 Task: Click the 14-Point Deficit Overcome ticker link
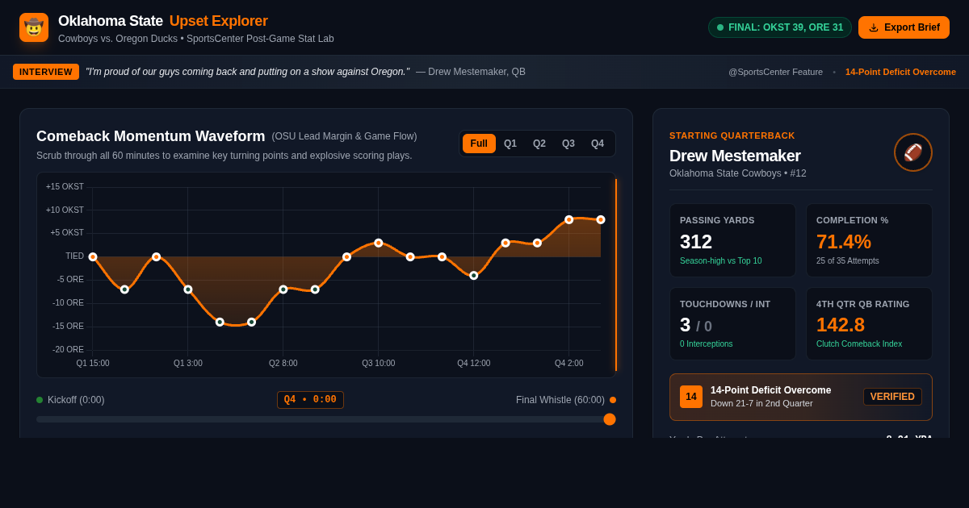coord(900,72)
